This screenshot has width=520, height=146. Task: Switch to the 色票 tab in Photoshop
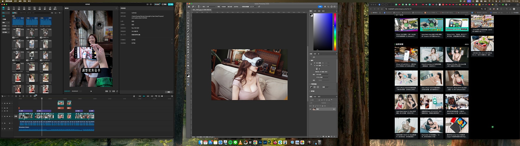coord(315,11)
